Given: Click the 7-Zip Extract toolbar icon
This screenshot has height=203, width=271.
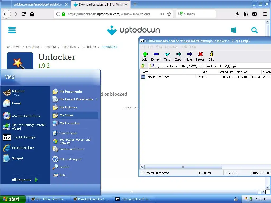Looking at the screenshot, I should pyautogui.click(x=156, y=56).
